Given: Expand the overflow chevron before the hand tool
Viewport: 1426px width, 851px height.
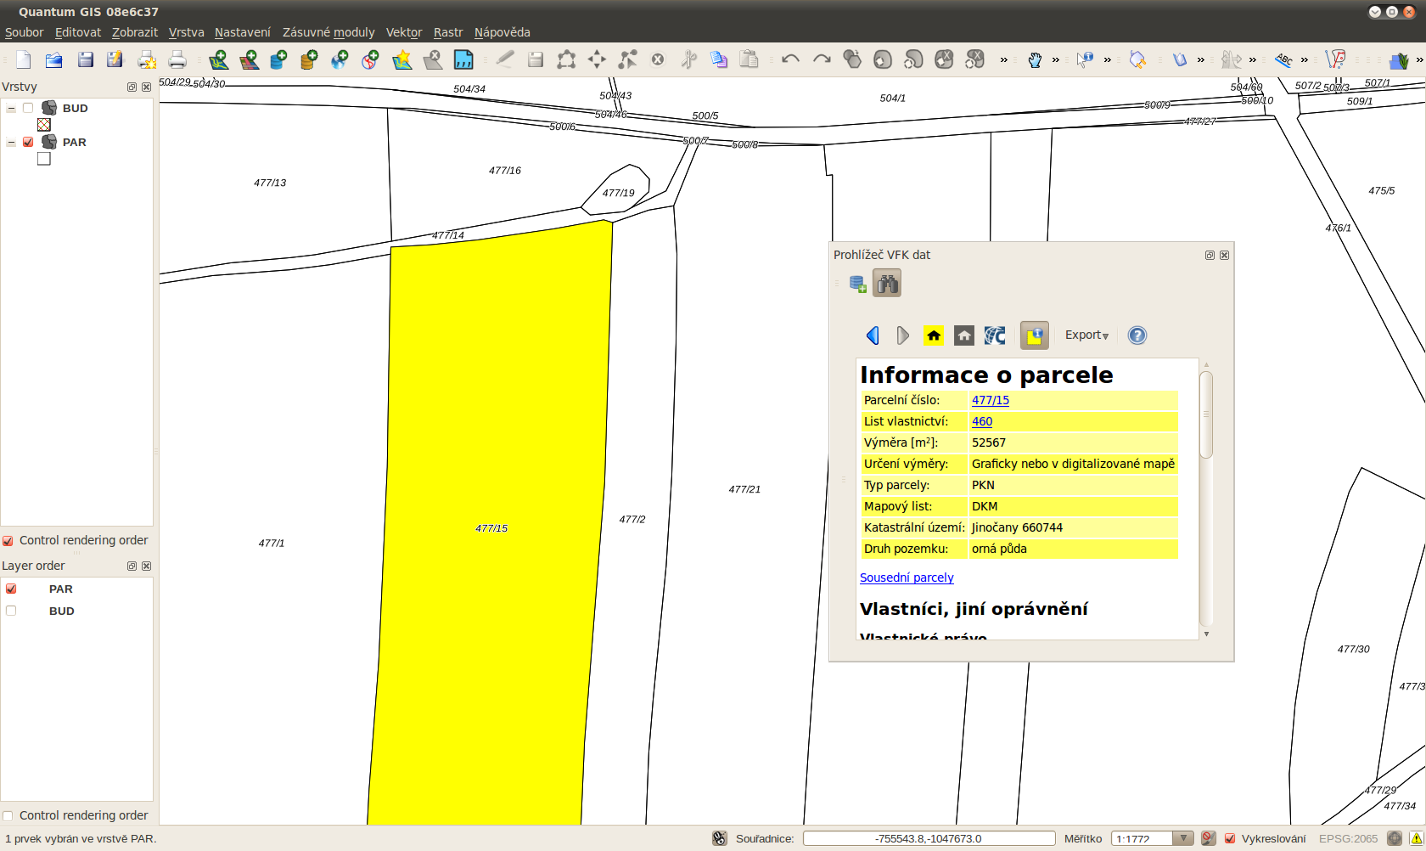Looking at the screenshot, I should click(1004, 60).
